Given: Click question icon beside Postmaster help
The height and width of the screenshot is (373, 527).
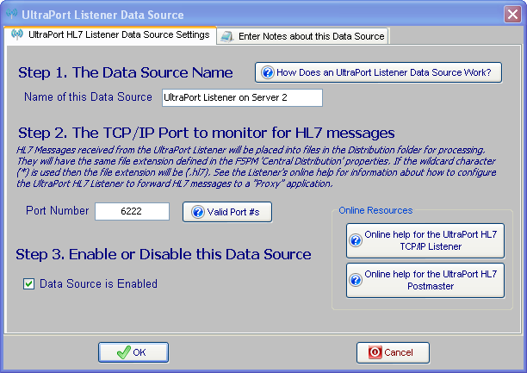Looking at the screenshot, I should click(356, 280).
